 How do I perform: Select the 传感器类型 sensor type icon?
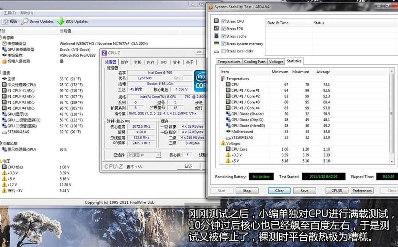4,44
